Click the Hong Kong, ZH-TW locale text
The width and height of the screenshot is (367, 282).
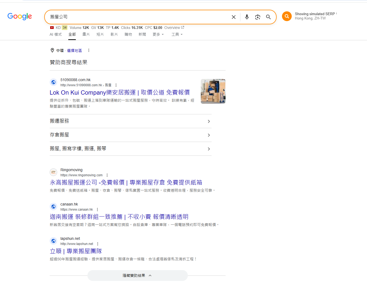pyautogui.click(x=310, y=18)
